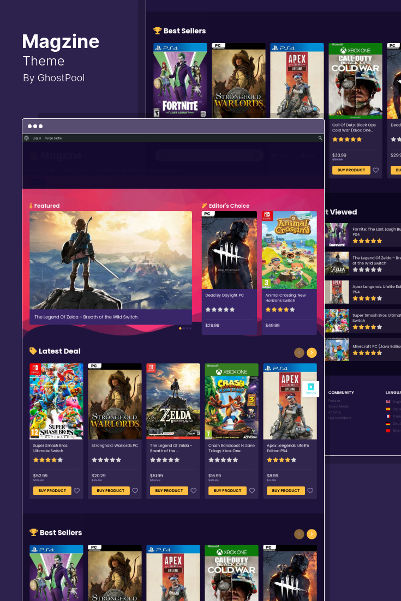The image size is (401, 601).
Task: Click "Crash Bandicoot N. Sane Trilogy Xbox One" title
Action: click(x=231, y=448)
